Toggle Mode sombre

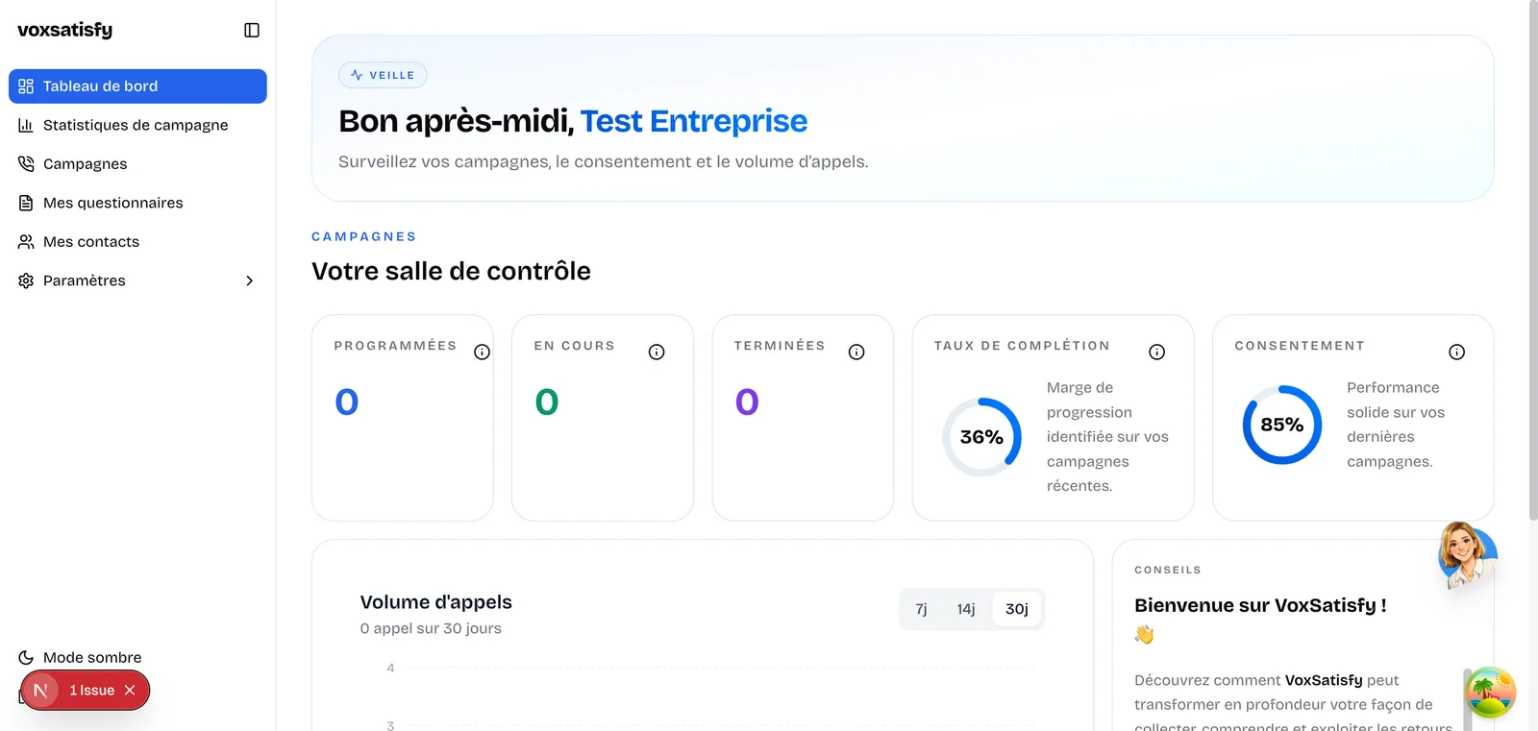[92, 658]
